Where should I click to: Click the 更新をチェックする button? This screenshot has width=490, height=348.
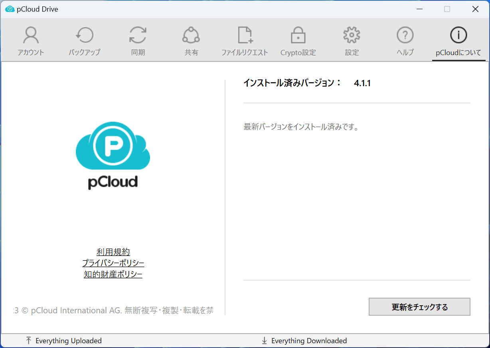point(419,307)
